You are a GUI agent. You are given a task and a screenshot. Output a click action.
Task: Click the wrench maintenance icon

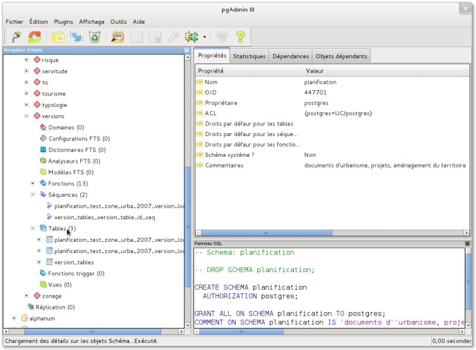pos(173,37)
